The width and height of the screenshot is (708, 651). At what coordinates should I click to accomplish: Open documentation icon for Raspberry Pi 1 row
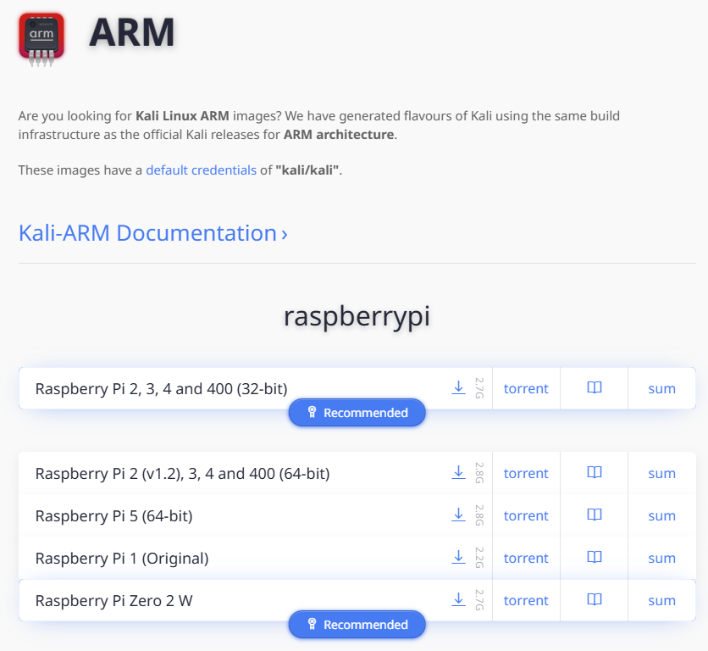[594, 557]
